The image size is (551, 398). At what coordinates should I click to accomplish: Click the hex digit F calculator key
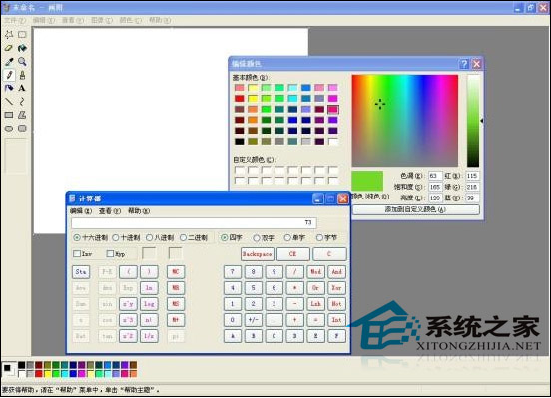click(x=336, y=336)
